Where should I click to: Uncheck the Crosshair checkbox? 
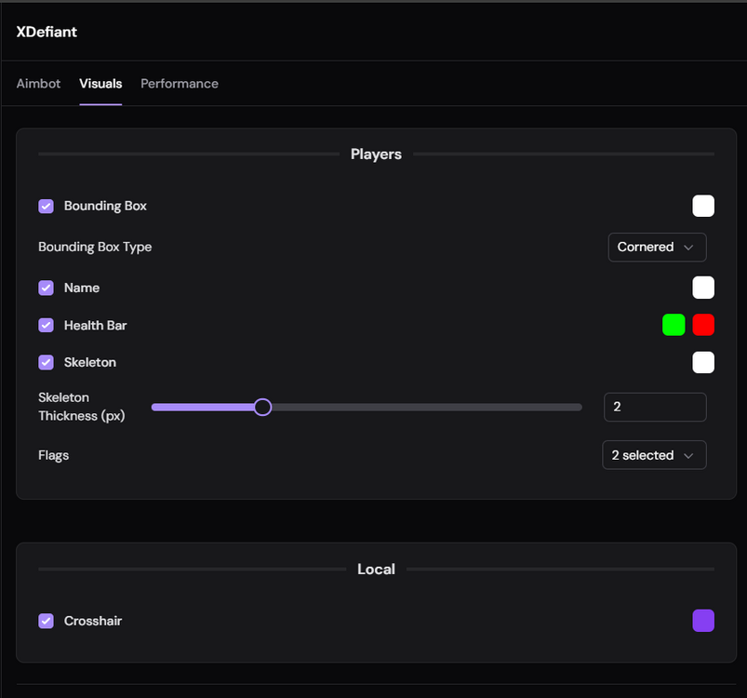point(47,621)
